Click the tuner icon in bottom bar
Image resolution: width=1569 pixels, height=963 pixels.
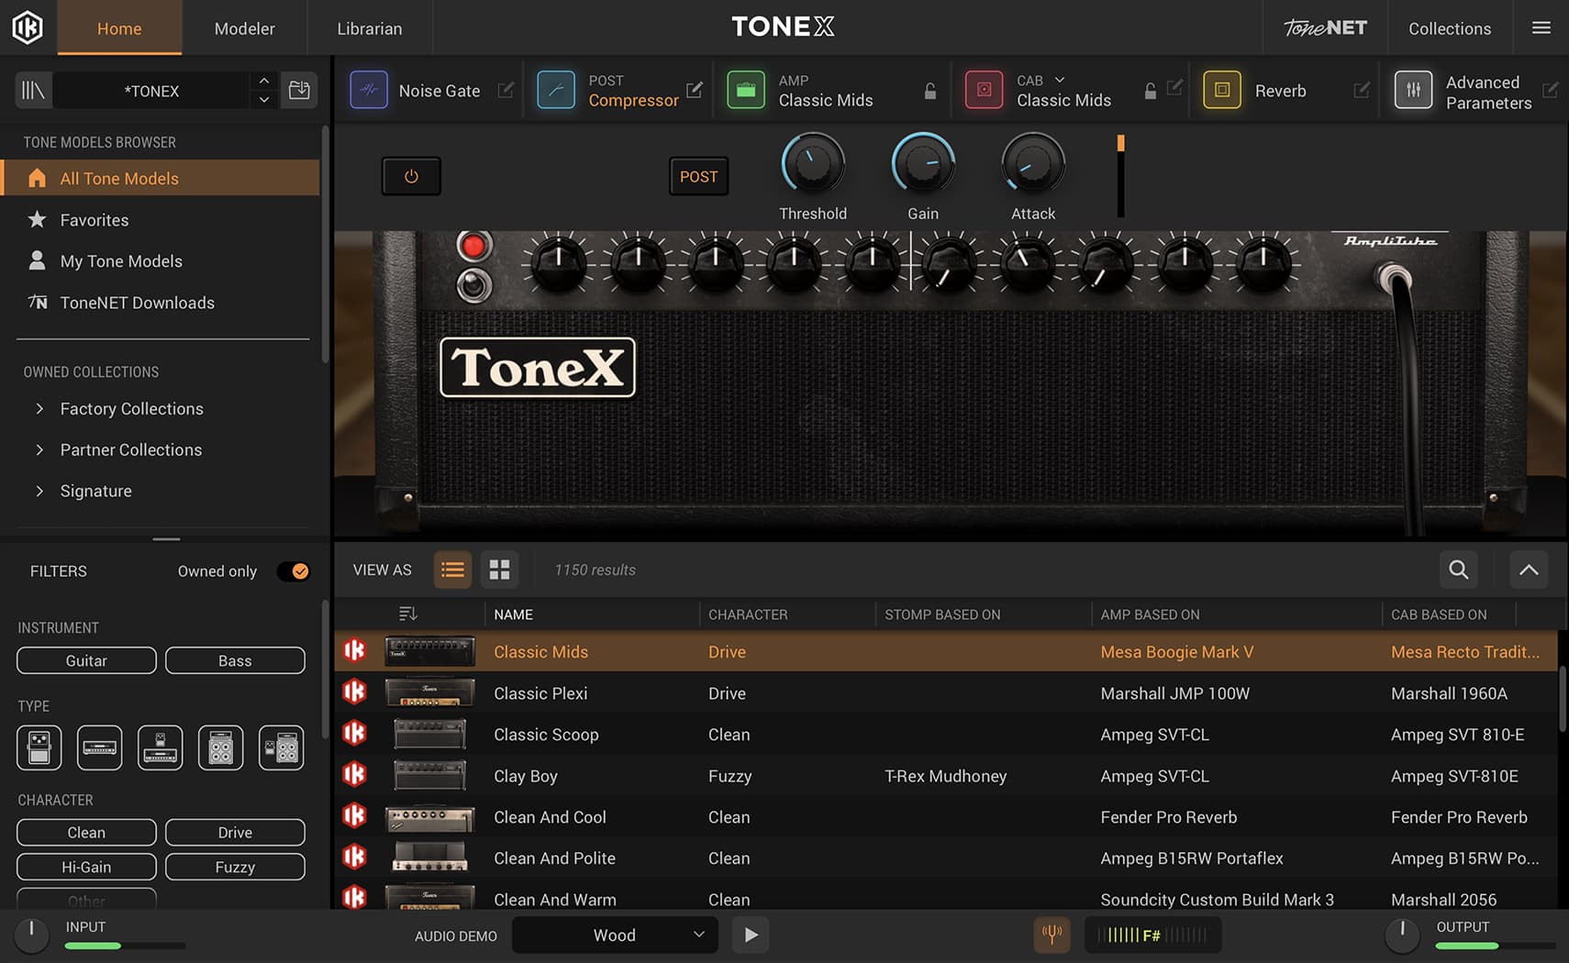tap(1052, 935)
